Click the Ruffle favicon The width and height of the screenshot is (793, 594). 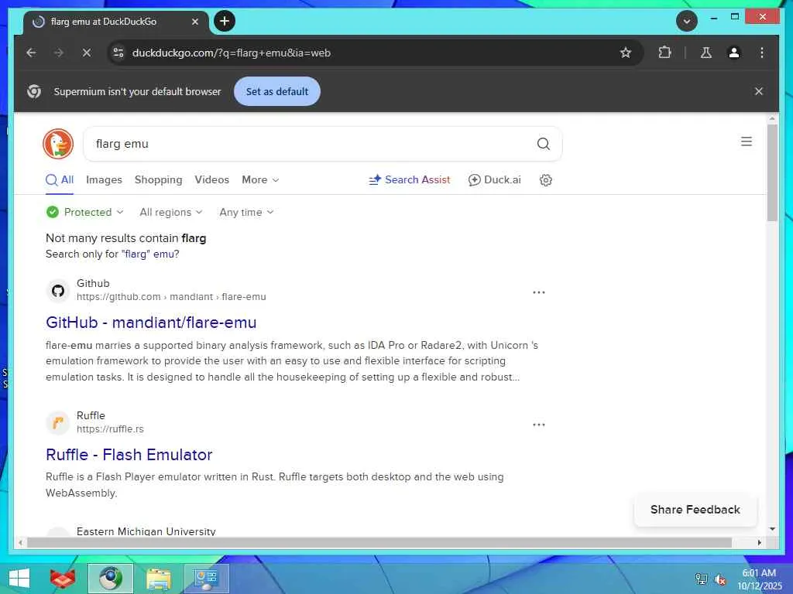(58, 423)
